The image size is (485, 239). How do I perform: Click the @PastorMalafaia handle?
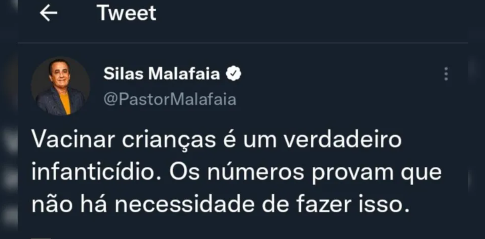pos(170,99)
